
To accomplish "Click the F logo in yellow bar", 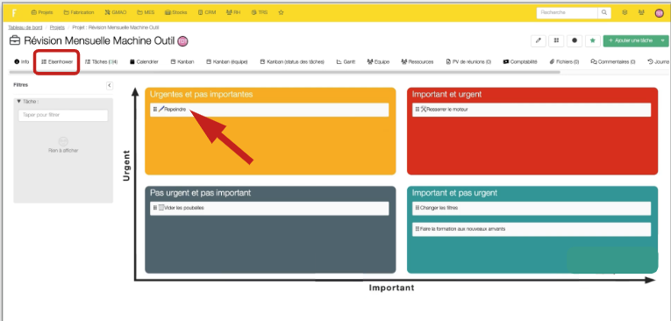I will pos(14,13).
